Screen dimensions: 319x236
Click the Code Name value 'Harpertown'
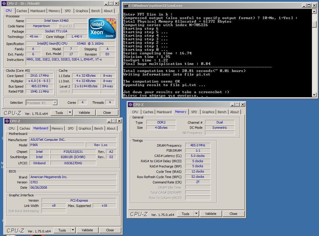[42, 26]
